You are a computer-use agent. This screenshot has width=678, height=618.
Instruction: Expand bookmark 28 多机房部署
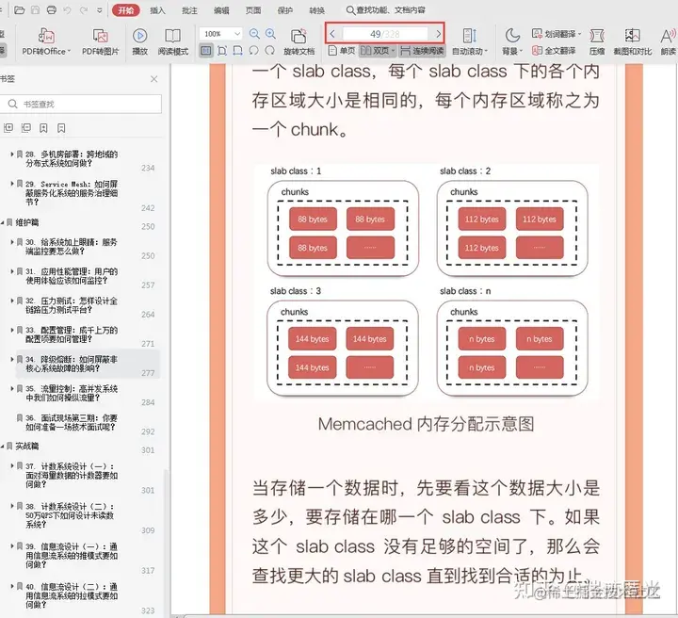12,154
